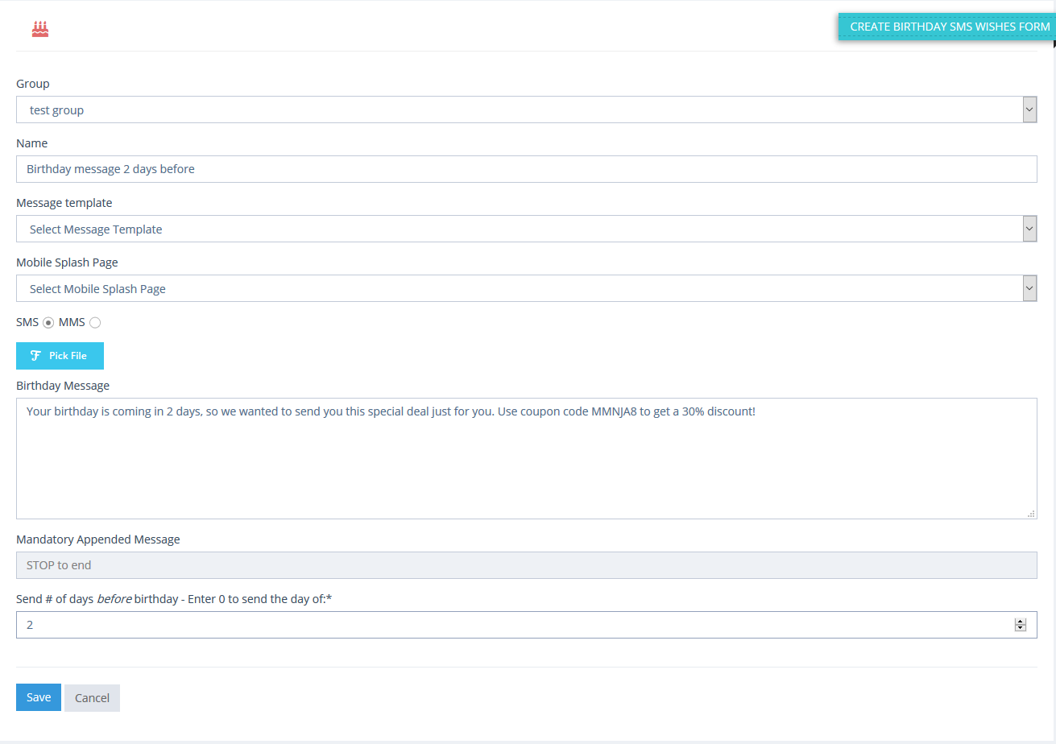Click the Mobile Splash Page label text
The image size is (1056, 744).
point(67,262)
